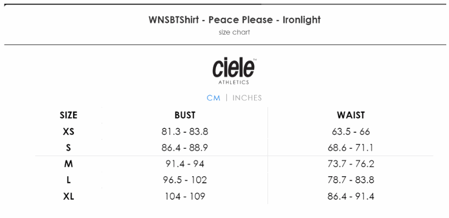Click the S waist value 68.6 - 71.1

(x=351, y=148)
